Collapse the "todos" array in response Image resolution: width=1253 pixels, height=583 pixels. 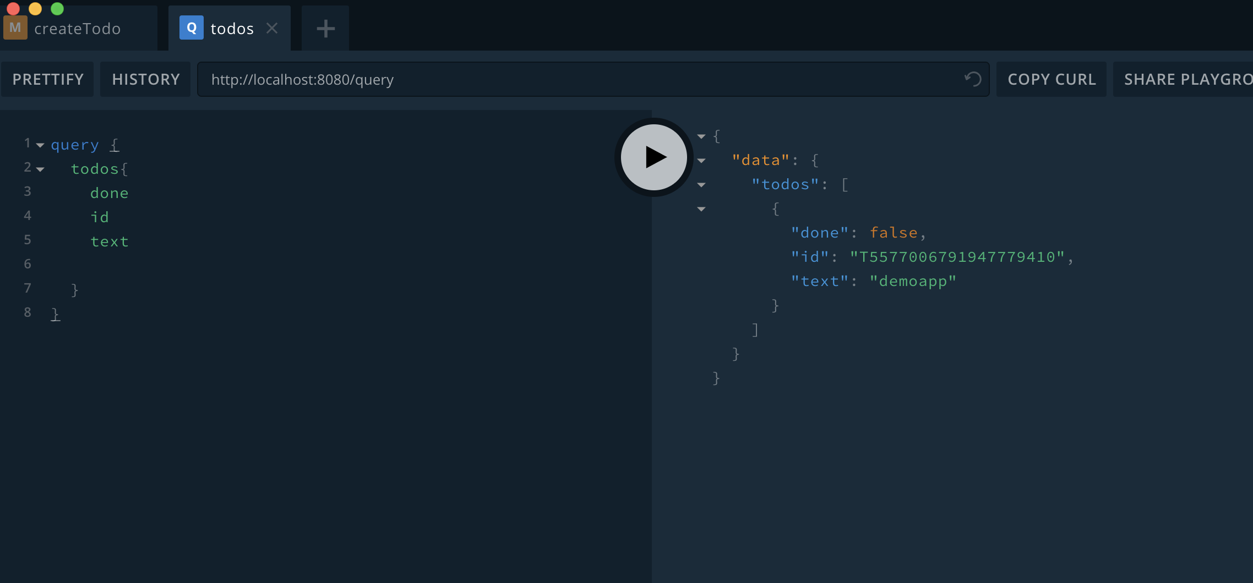(x=701, y=185)
